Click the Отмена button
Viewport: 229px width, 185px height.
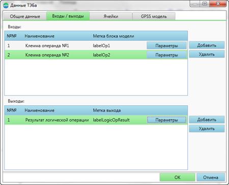pos(211,177)
